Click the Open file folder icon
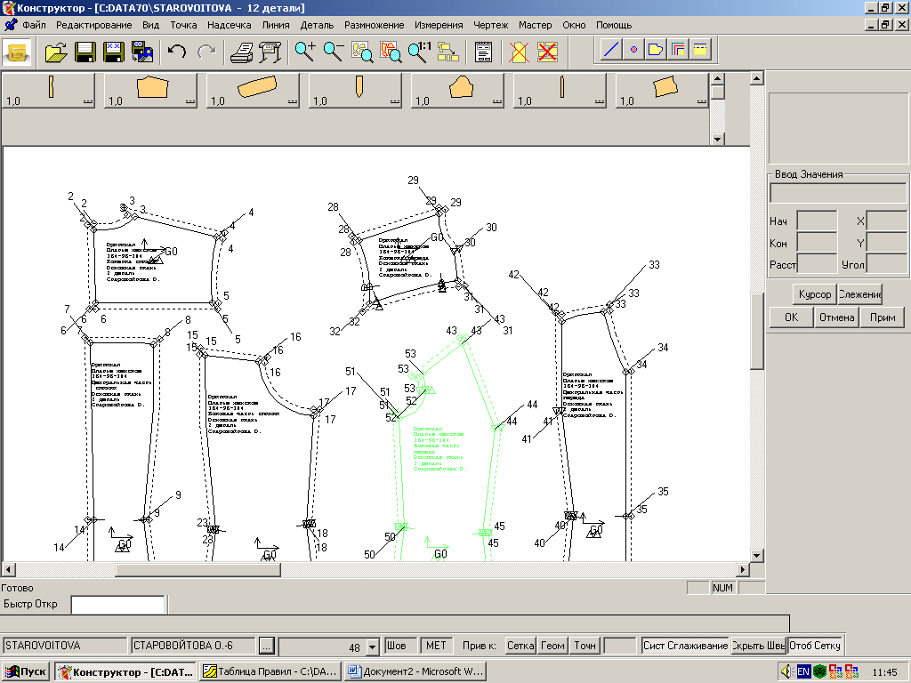 (56, 52)
